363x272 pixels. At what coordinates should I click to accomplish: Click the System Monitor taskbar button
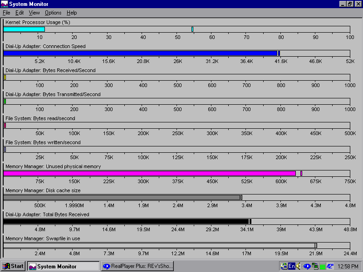63,266
